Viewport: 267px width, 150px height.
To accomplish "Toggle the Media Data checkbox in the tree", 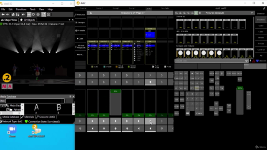I will pyautogui.click(x=4, y=105).
